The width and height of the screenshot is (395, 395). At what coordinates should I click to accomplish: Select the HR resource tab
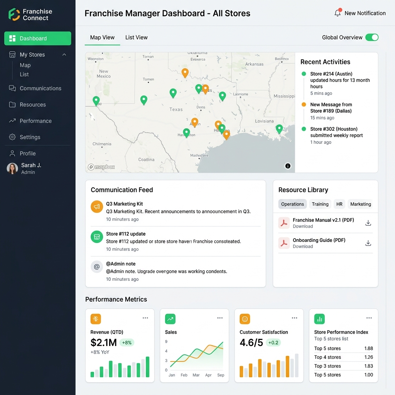coord(339,204)
